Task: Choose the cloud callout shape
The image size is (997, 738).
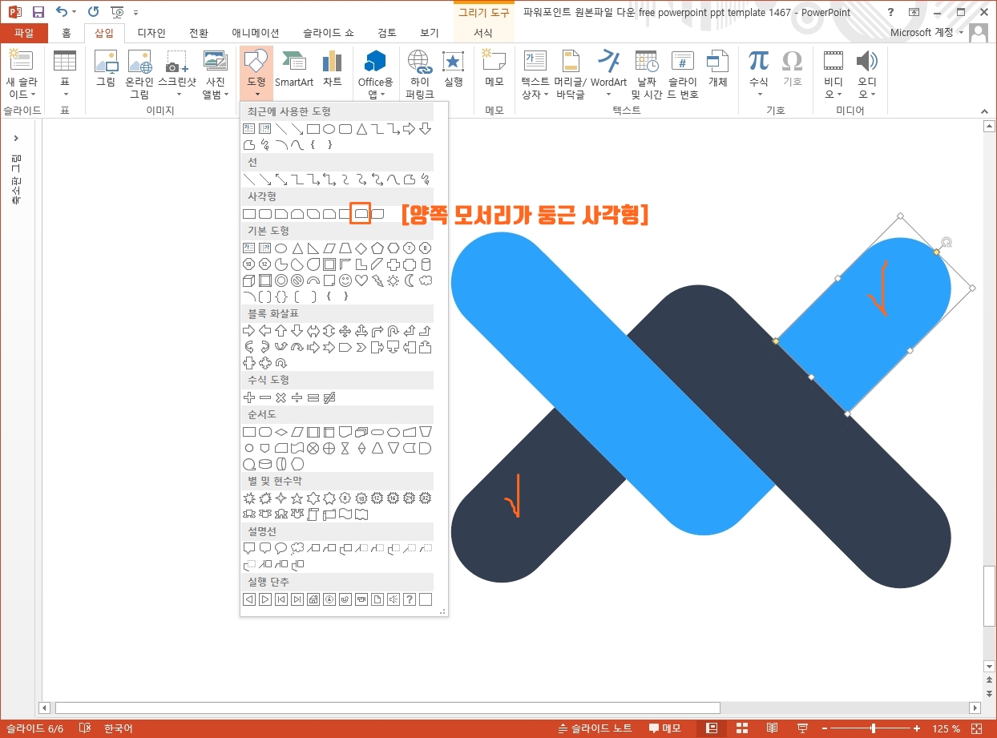Action: click(297, 548)
